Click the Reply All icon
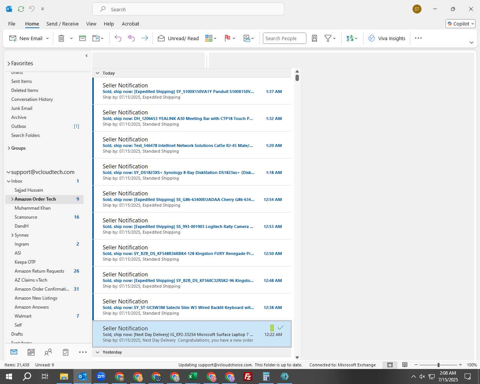 tap(131, 38)
